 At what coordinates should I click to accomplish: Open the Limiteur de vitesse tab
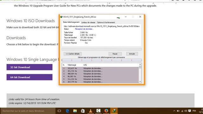click(88, 22)
